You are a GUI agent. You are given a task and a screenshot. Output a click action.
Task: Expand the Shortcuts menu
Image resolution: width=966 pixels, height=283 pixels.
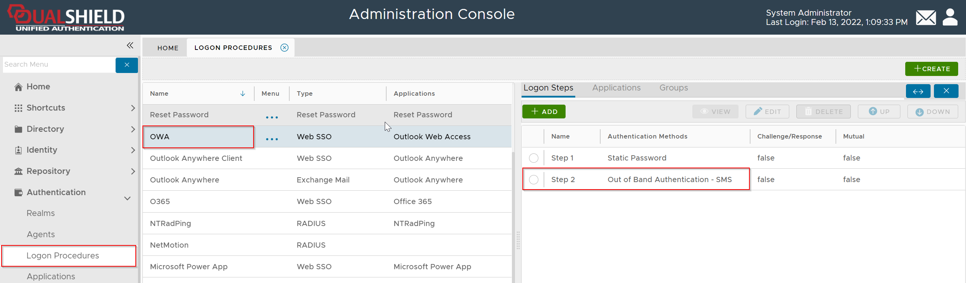click(132, 108)
